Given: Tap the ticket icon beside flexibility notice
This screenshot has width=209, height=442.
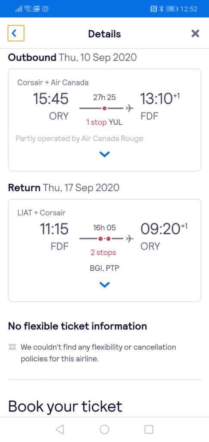Looking at the screenshot, I should tap(12, 347).
